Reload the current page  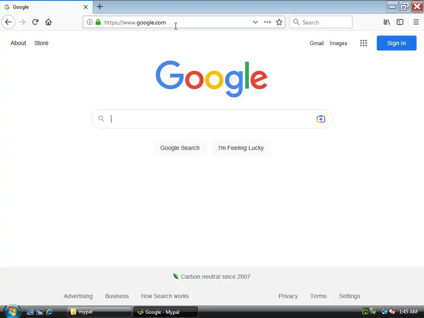pos(35,22)
